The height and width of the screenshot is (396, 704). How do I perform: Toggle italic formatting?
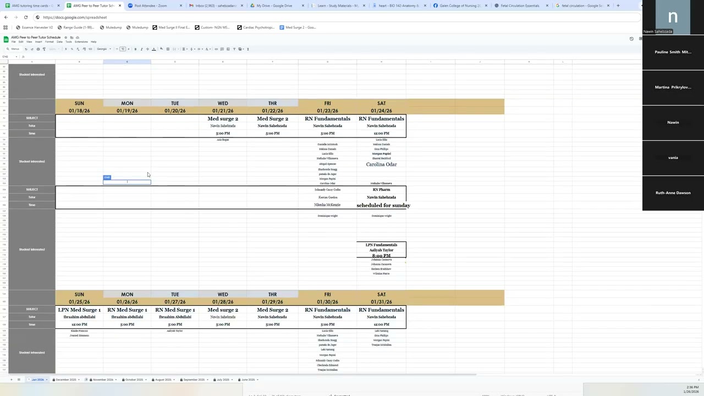point(141,49)
